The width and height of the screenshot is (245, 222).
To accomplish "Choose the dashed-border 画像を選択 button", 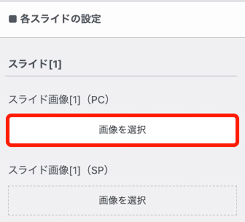I will point(122,200).
